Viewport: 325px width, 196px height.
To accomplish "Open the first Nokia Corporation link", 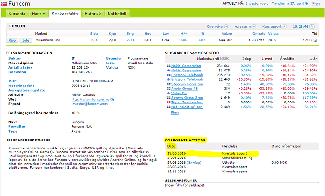I will pyautogui.click(x=186, y=66).
